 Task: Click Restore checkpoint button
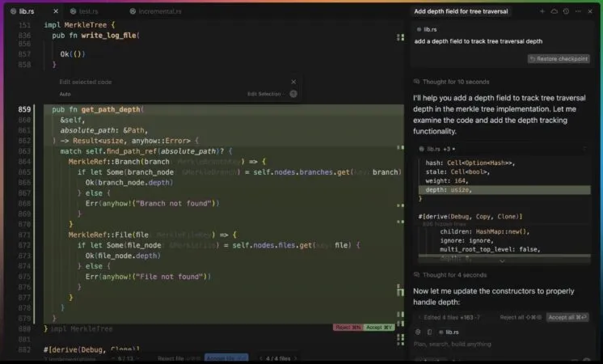tap(559, 58)
